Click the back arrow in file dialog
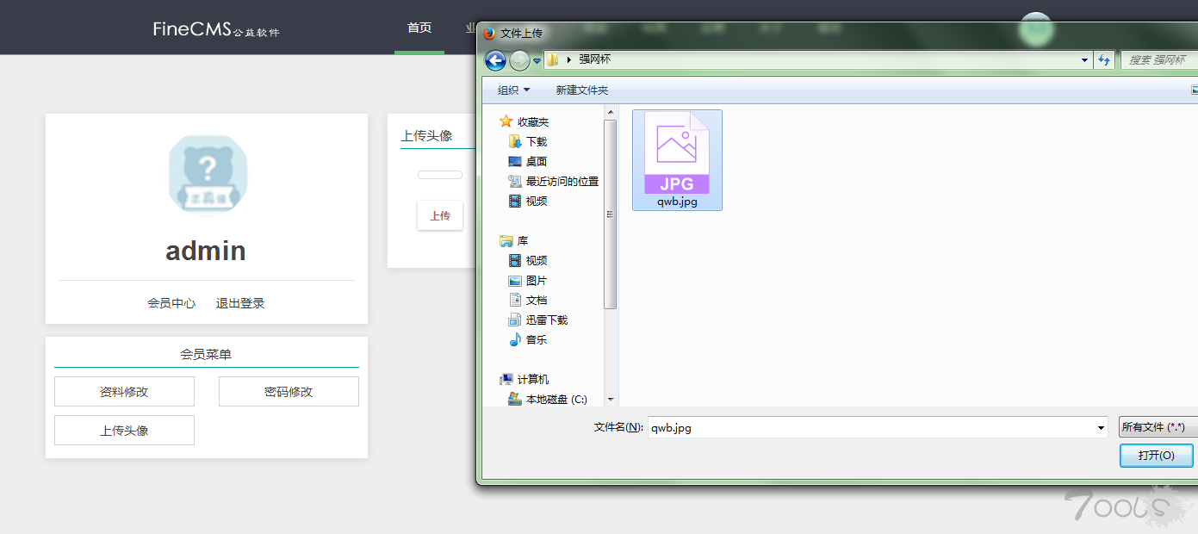The image size is (1198, 534). click(x=495, y=60)
